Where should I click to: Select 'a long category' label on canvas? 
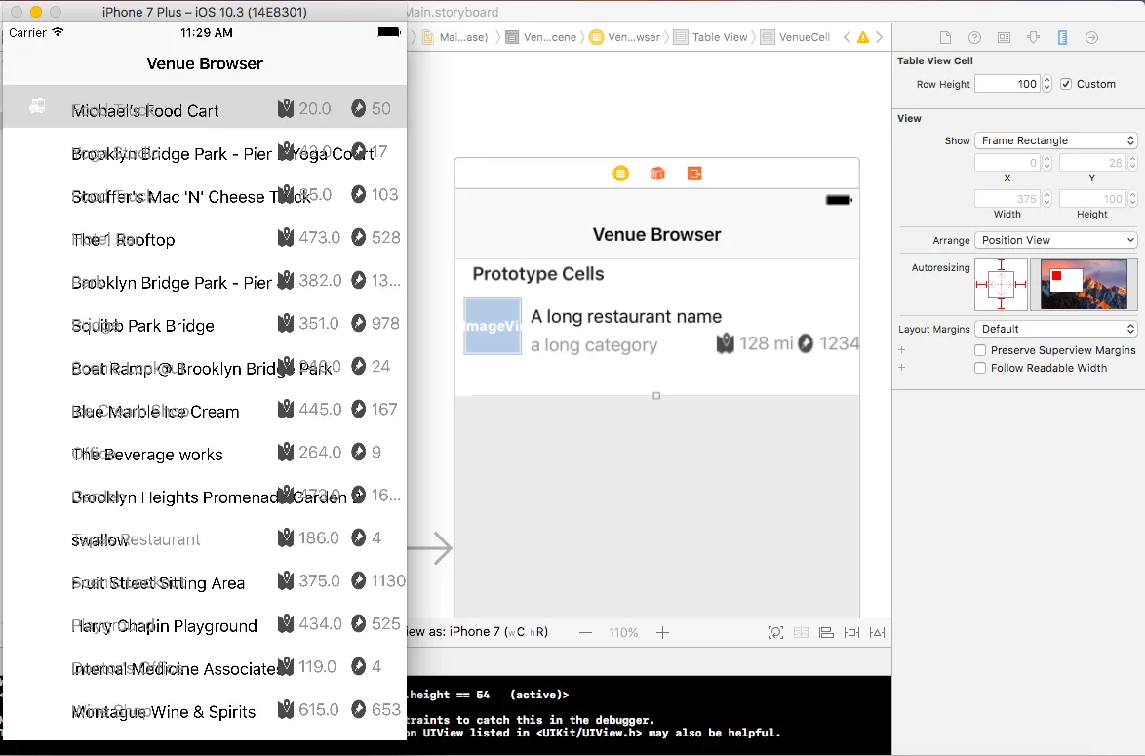[x=594, y=344]
